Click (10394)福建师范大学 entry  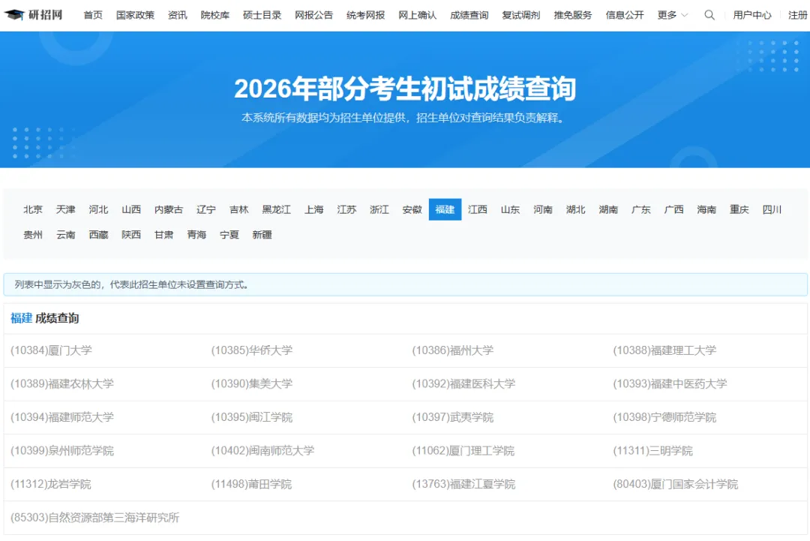(62, 417)
